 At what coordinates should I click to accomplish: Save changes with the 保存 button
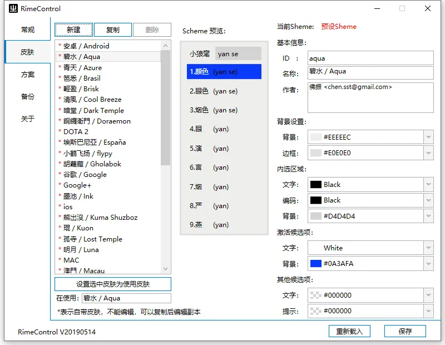pos(405,331)
